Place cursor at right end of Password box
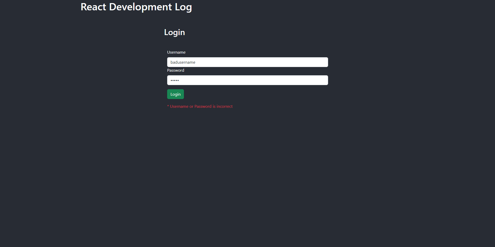Screen dimensions: 495x247 tap(324, 80)
